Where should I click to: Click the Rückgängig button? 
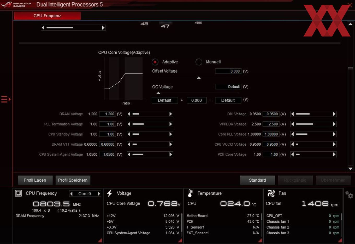pyautogui.click(x=295, y=180)
